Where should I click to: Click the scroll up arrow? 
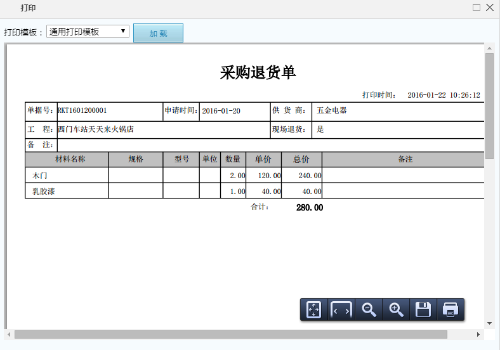coord(489,48)
